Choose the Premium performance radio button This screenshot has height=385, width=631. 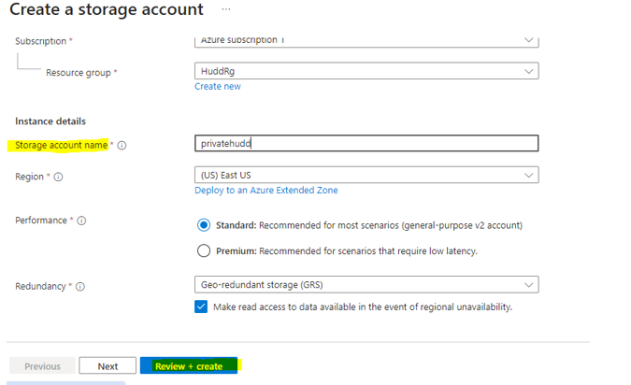click(204, 250)
